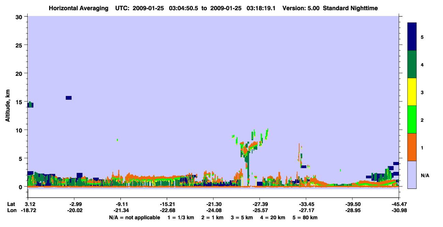
Task: Click longitude value -21.34
Action: tap(120, 210)
